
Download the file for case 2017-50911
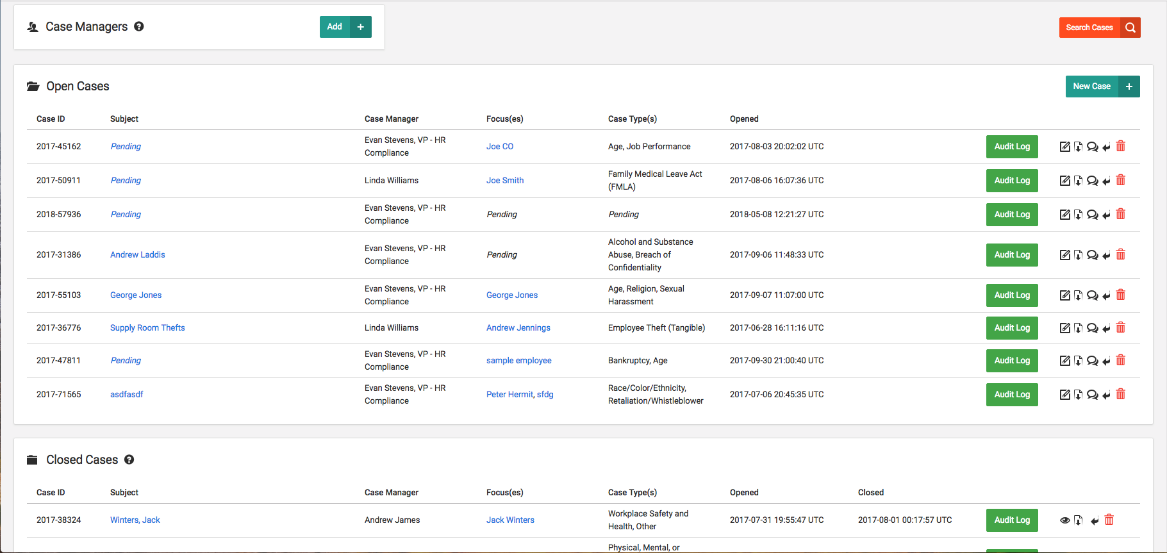[1078, 181]
